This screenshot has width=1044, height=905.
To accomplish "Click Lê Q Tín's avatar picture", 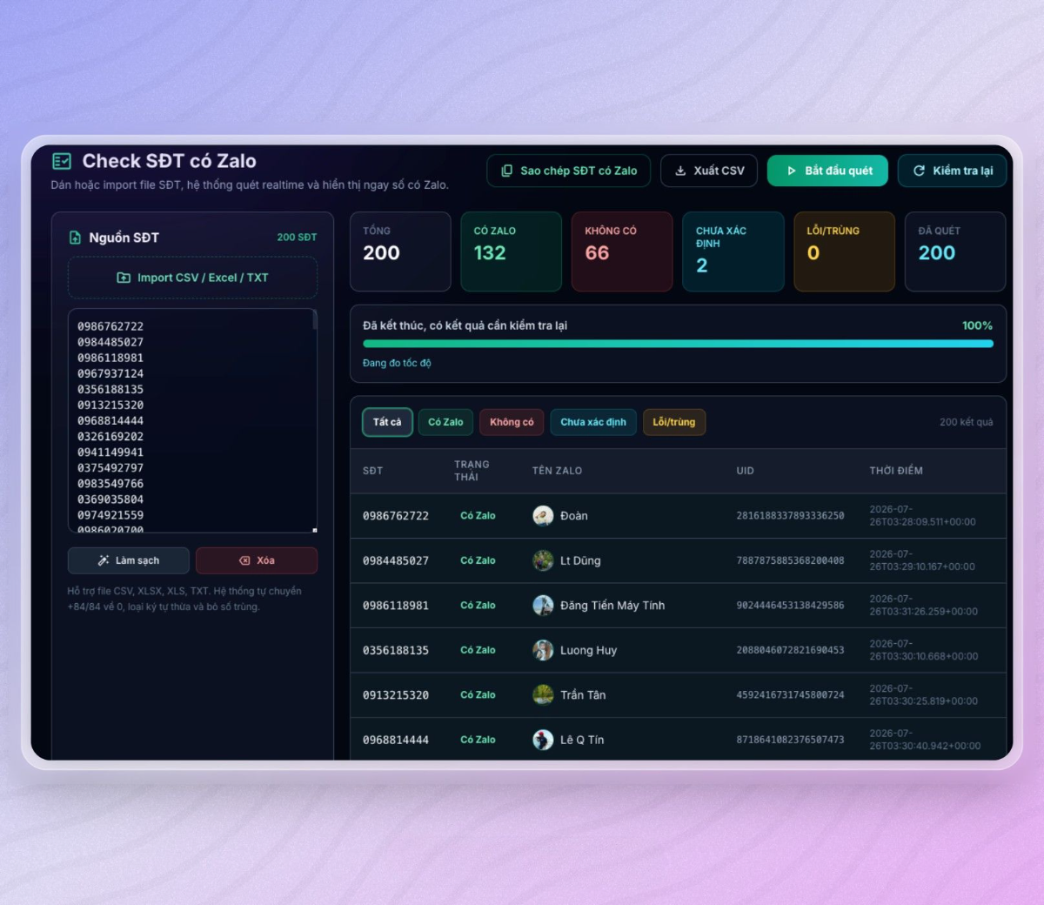I will (543, 740).
